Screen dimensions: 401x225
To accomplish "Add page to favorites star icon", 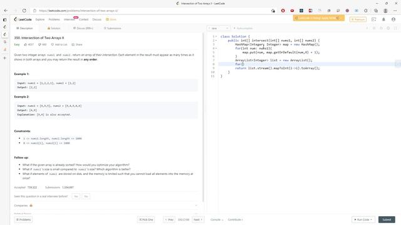I will tap(273, 11).
